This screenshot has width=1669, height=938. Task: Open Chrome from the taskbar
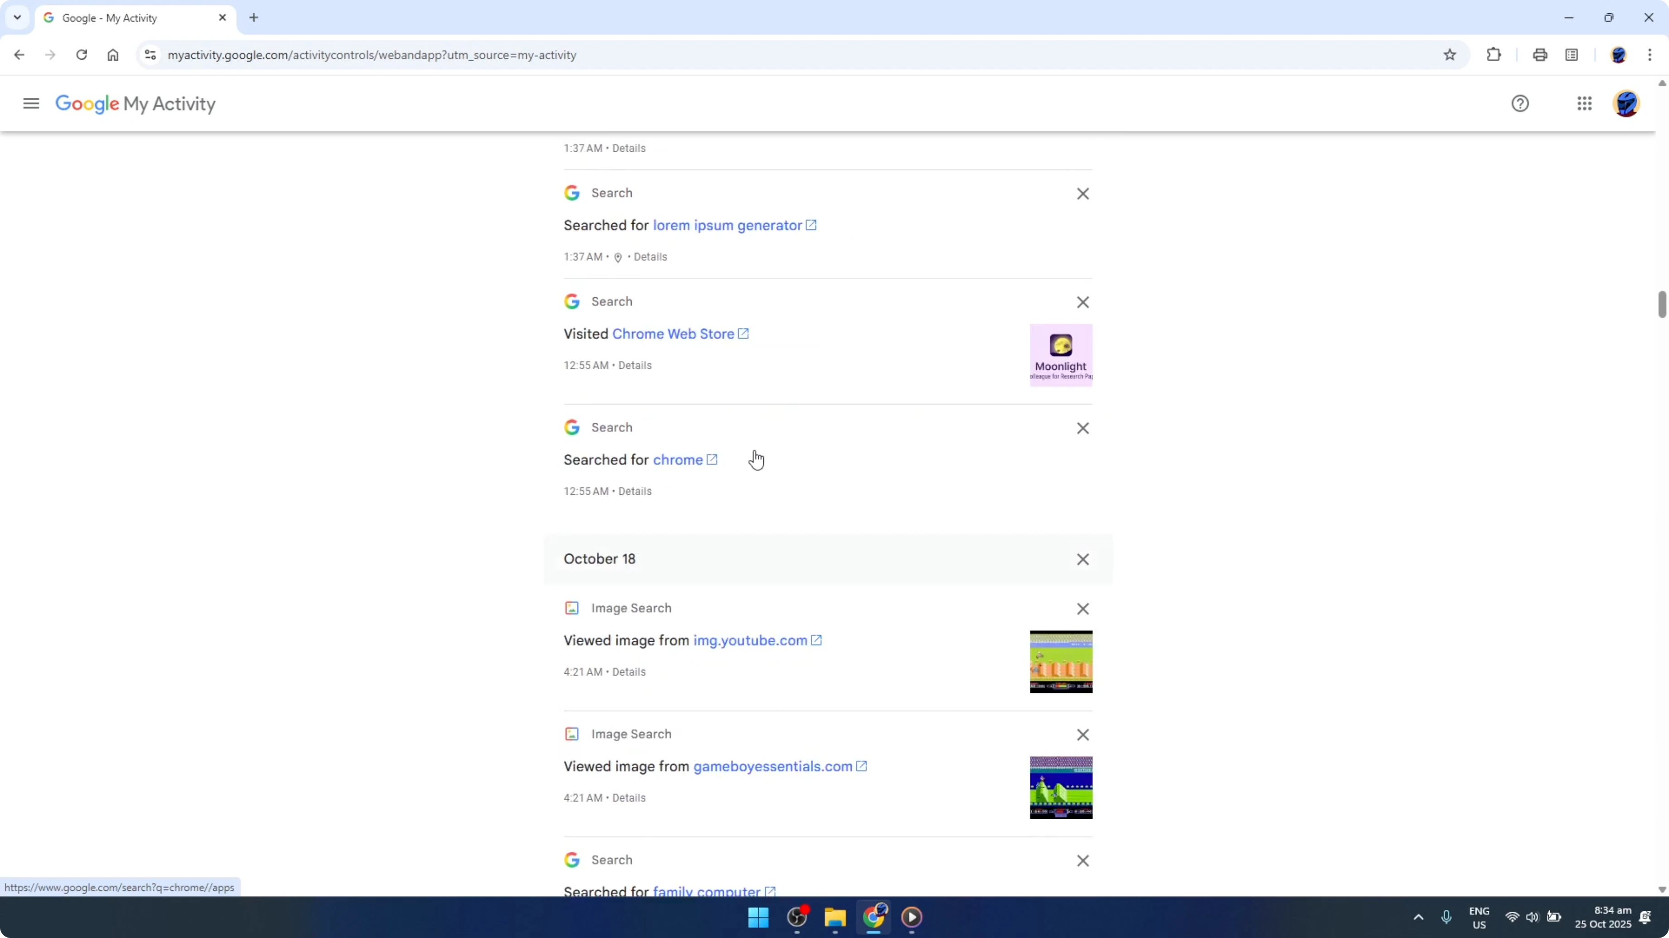874,917
